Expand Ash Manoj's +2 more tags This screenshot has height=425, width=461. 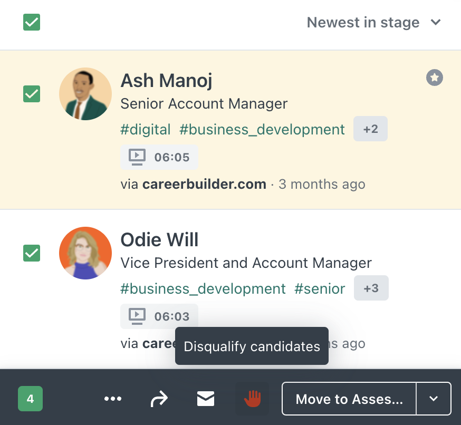coord(370,129)
